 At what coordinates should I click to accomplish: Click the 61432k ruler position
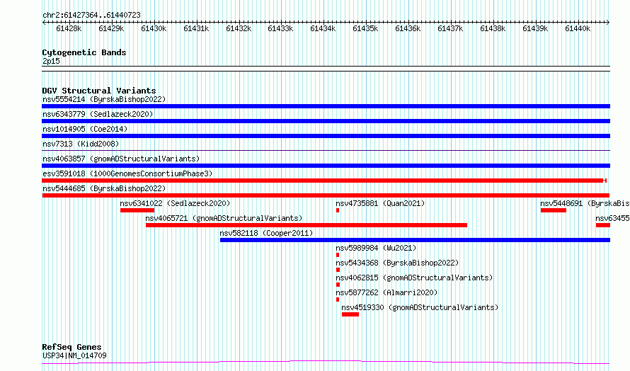tap(239, 28)
